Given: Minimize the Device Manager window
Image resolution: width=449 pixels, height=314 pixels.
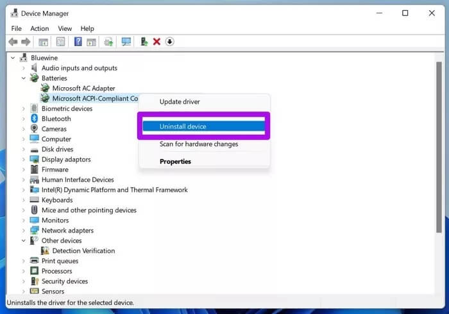Looking at the screenshot, I should (379, 13).
